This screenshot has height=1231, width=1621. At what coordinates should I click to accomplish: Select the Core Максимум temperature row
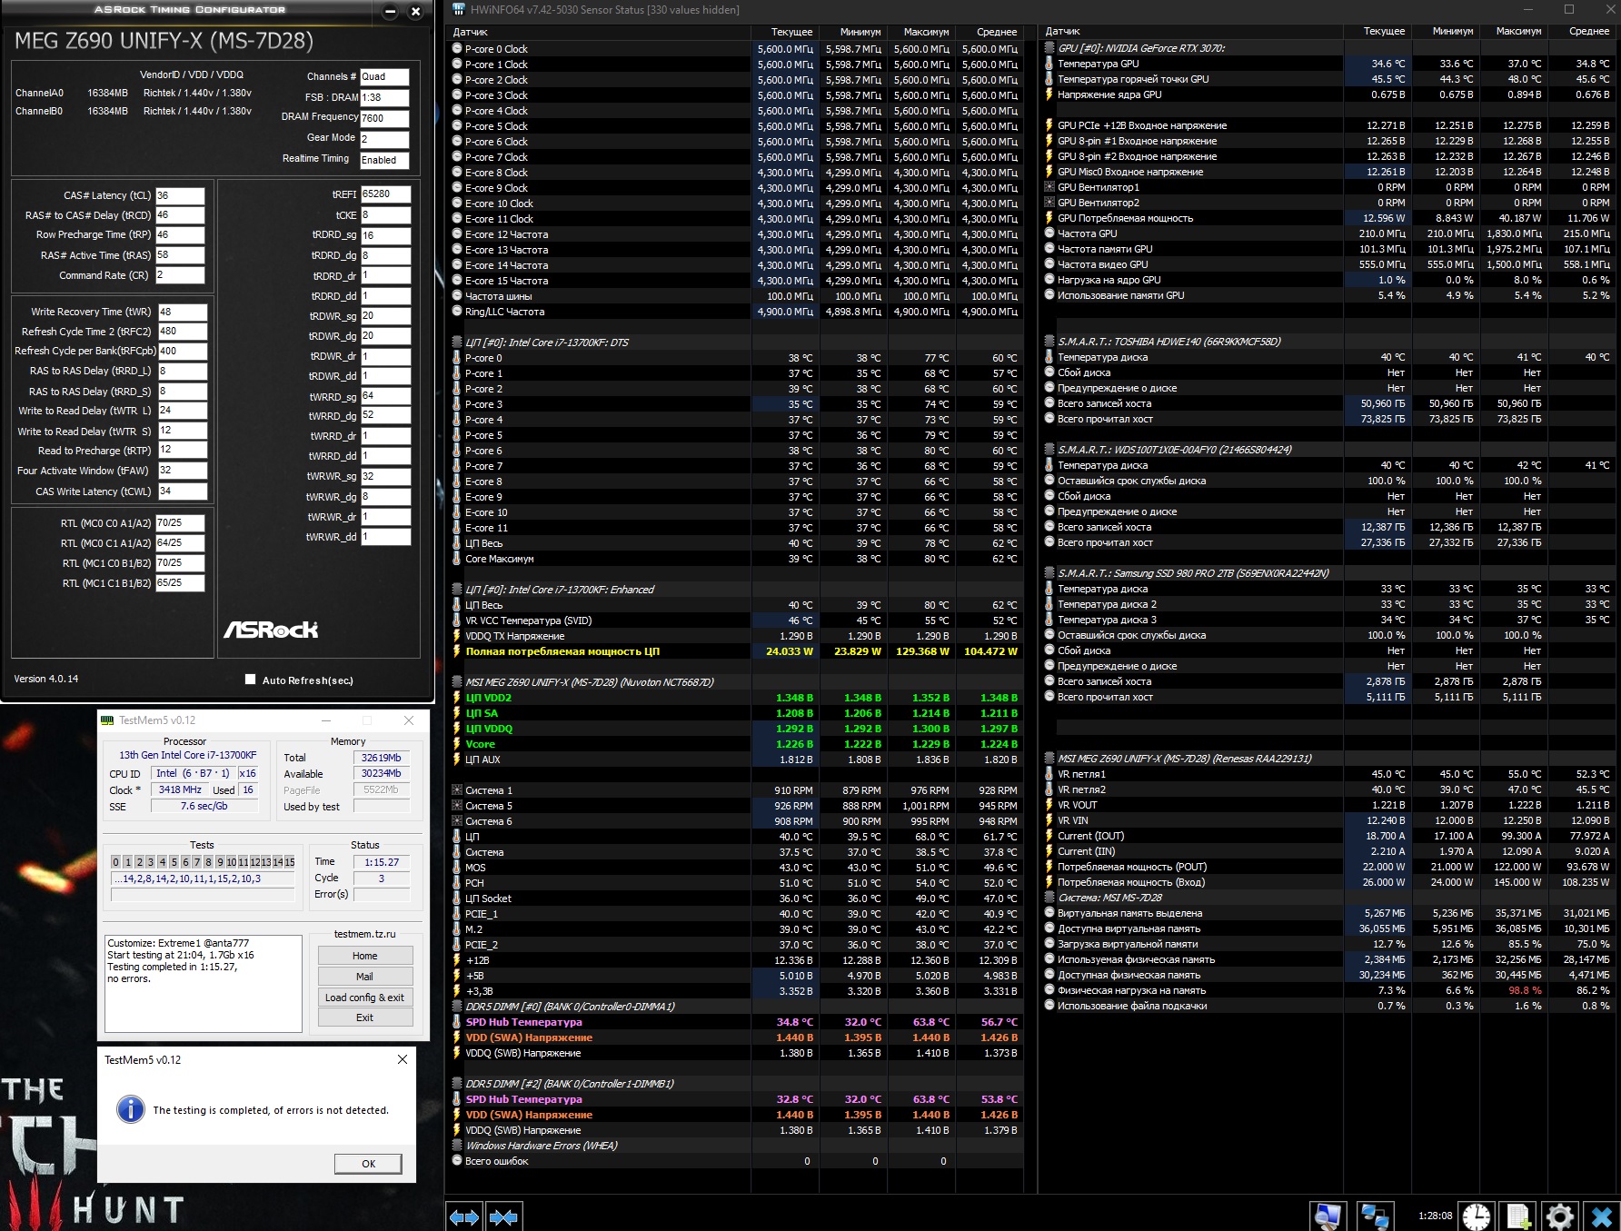pos(736,559)
